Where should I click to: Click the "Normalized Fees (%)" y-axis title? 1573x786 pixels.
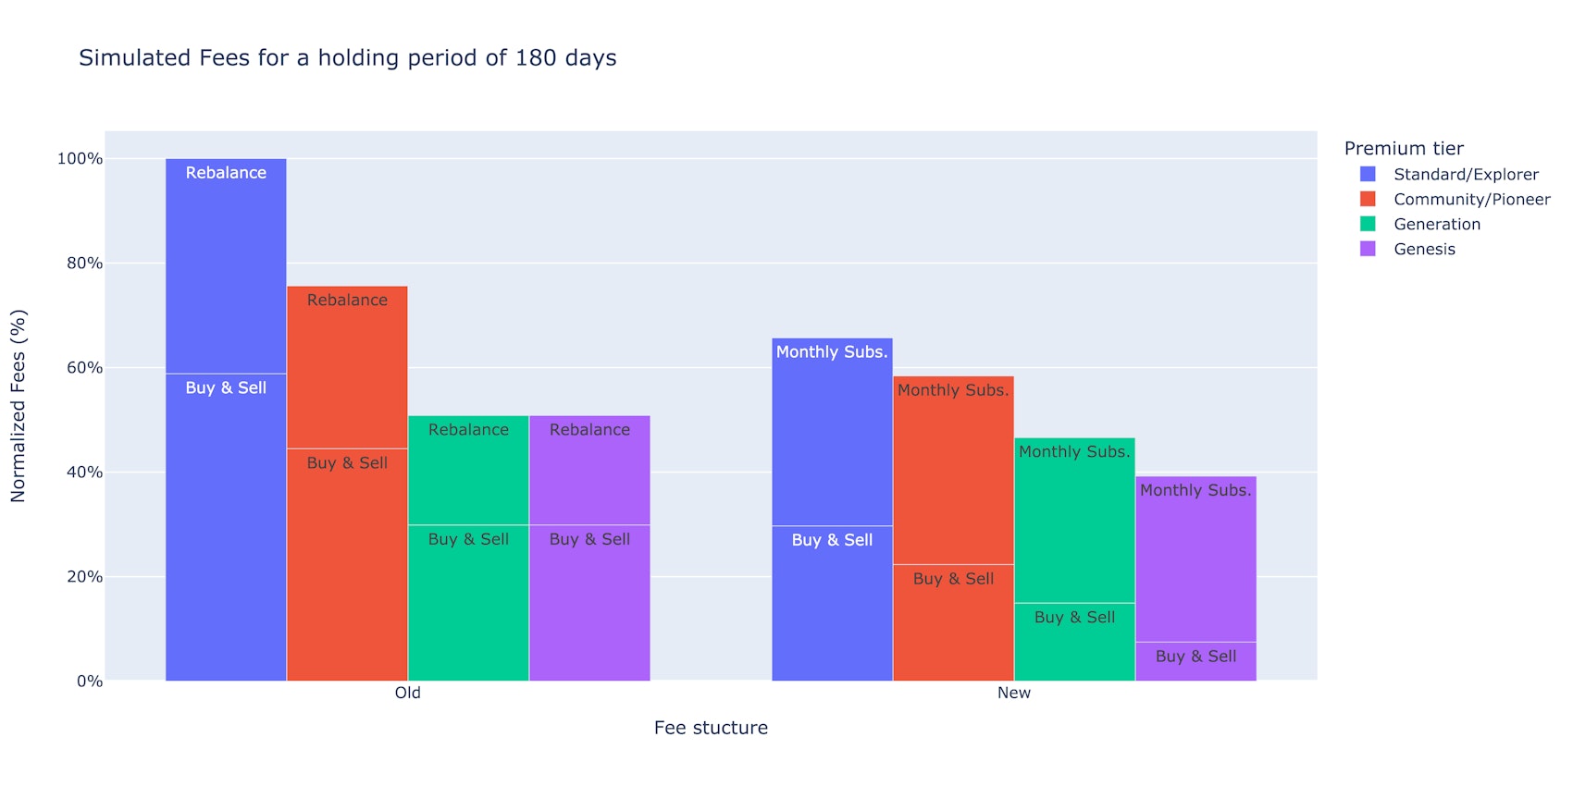click(x=19, y=406)
